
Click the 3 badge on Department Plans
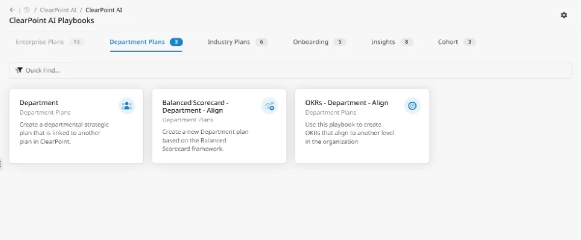click(x=176, y=42)
